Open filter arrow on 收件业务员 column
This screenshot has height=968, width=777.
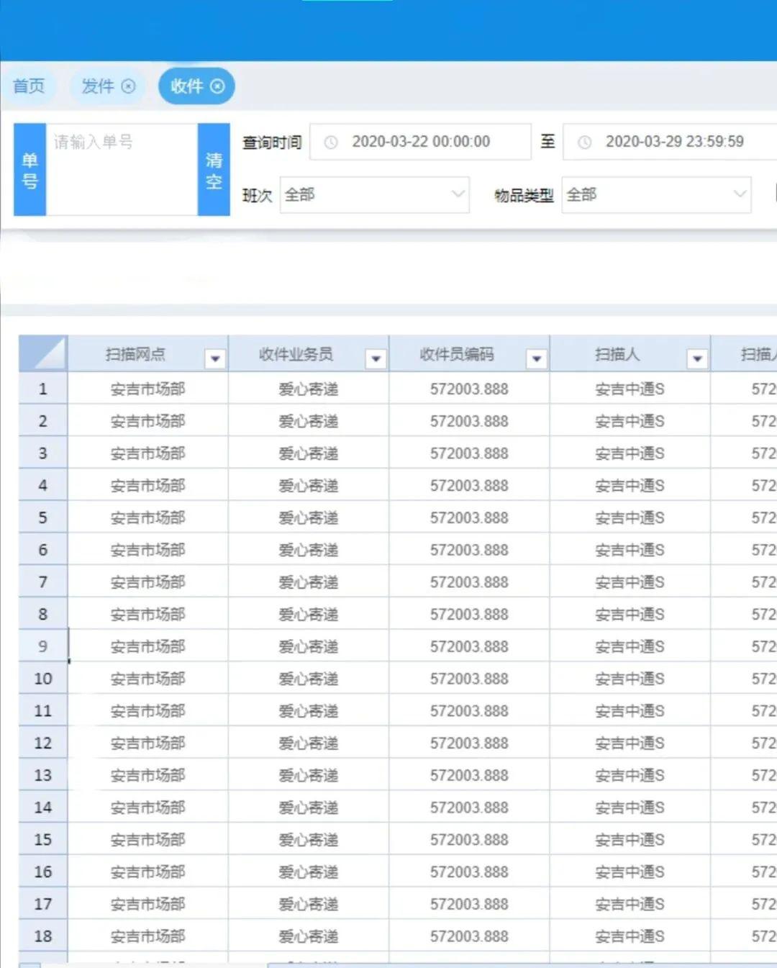pos(376,358)
